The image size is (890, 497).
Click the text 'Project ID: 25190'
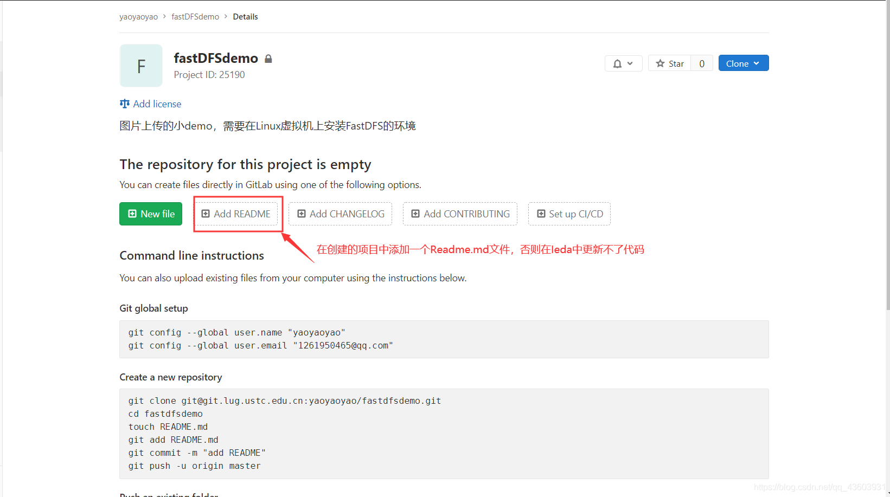(209, 75)
